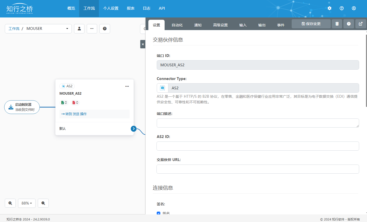Open 概览 in top navigation
This screenshot has width=367, height=222.
point(71,8)
